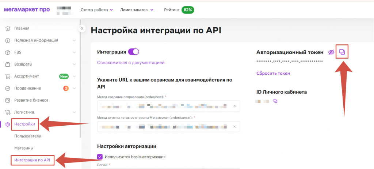The width and height of the screenshot is (374, 169).
Task: Click the Ассортимент cart icon
Action: (x=8, y=76)
